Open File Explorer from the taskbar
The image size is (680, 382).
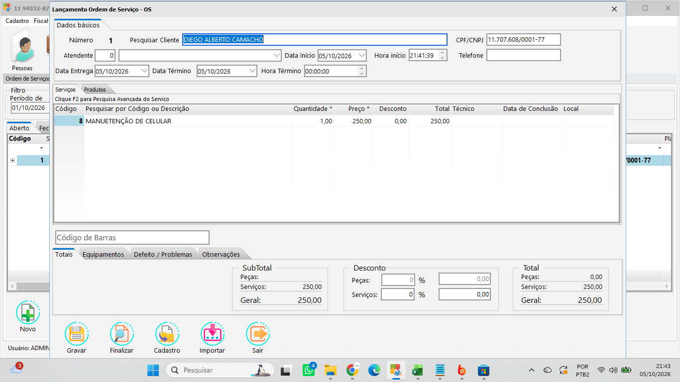(331, 370)
